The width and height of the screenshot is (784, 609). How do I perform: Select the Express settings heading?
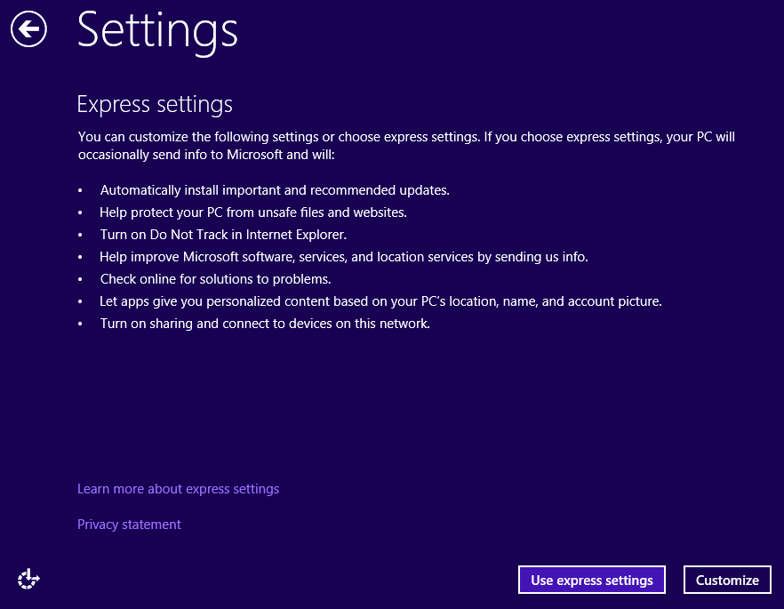click(155, 104)
